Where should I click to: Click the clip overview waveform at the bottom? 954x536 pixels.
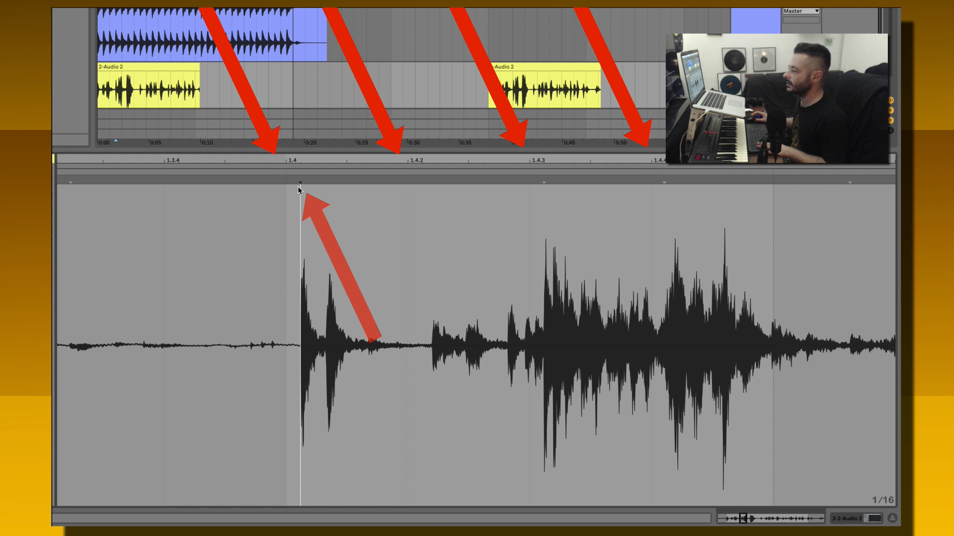pos(771,518)
